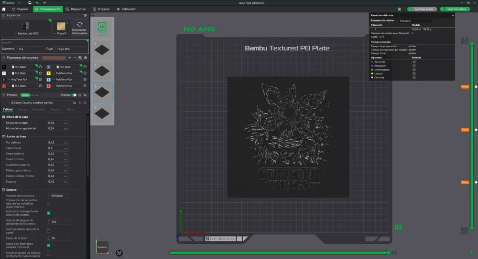The image size is (478, 259).
Task: Switch to the Dispositivo tab
Action: tap(76, 9)
